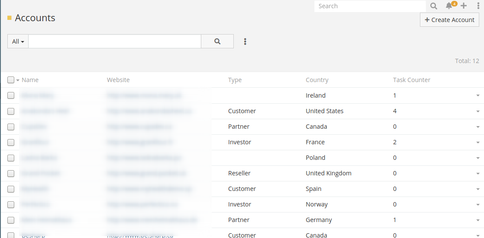
Task: Expand the select-all caret next to header checkbox
Action: pos(18,80)
